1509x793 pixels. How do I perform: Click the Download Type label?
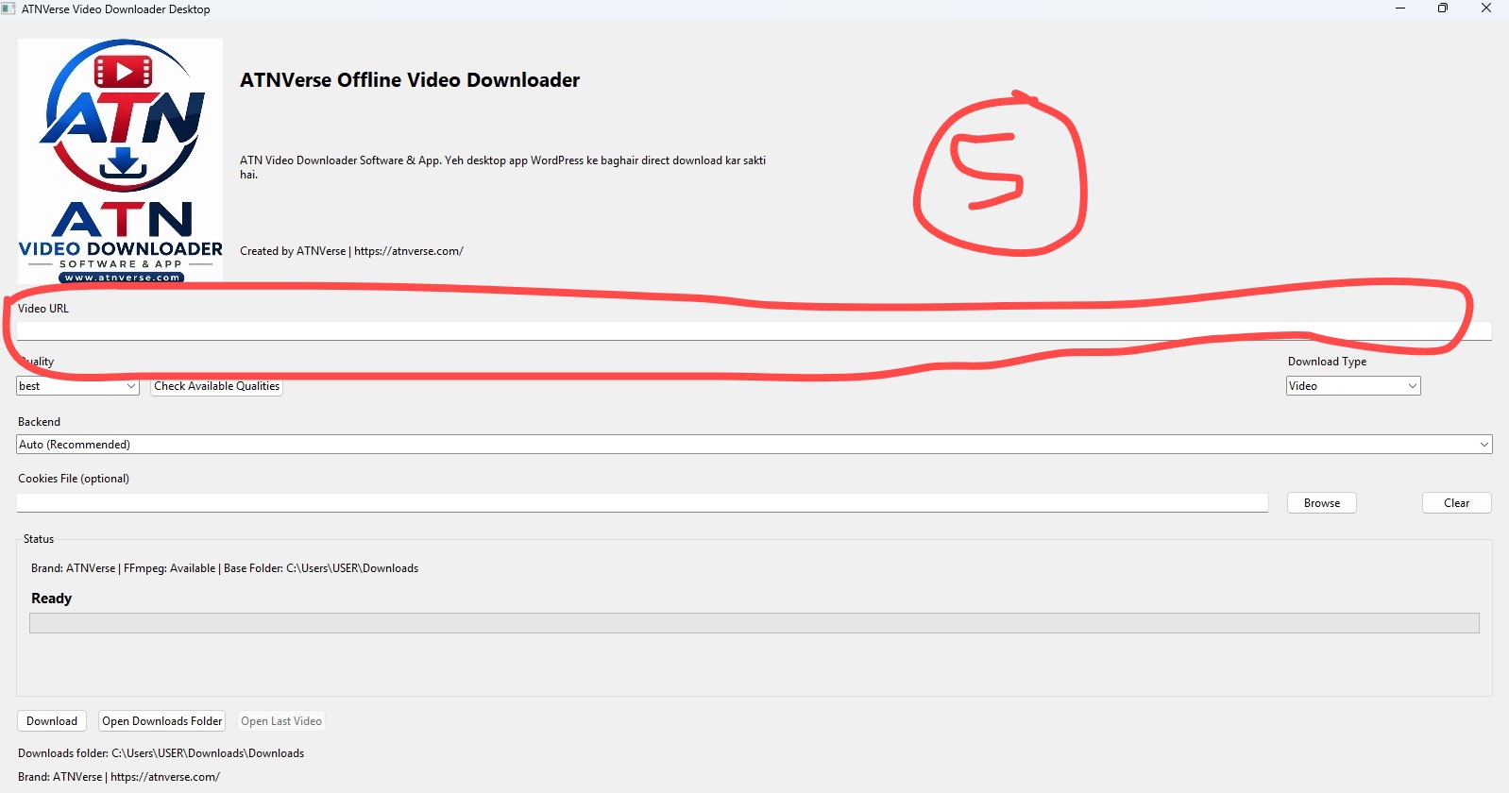tap(1327, 362)
